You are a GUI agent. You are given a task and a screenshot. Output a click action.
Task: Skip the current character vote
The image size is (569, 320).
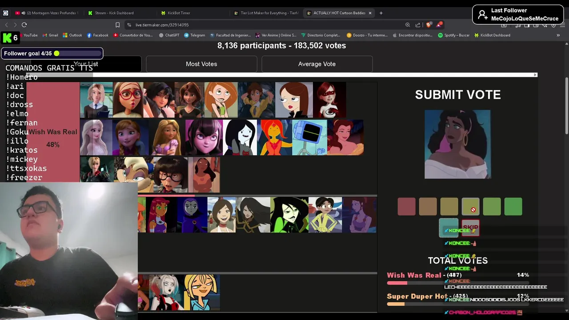(x=470, y=228)
